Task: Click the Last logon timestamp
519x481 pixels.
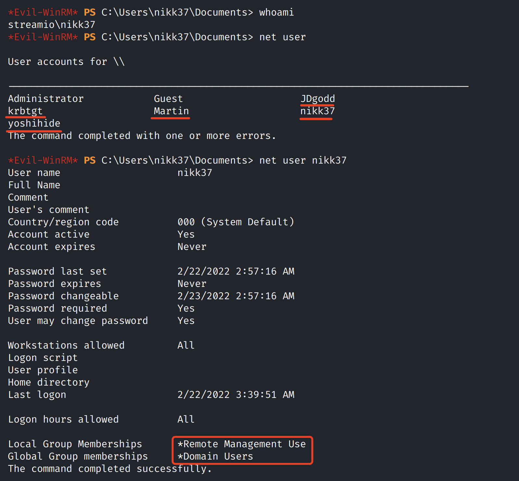Action: 235,395
